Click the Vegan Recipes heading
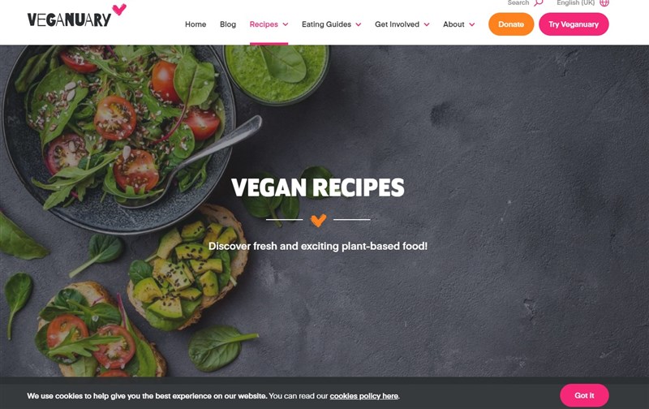Viewport: 649px width, 409px height. (318, 187)
